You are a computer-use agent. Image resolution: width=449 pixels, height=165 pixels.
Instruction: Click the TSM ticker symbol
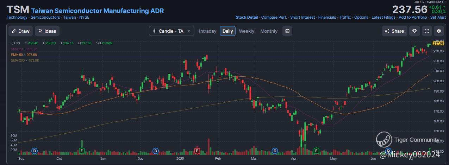click(18, 9)
